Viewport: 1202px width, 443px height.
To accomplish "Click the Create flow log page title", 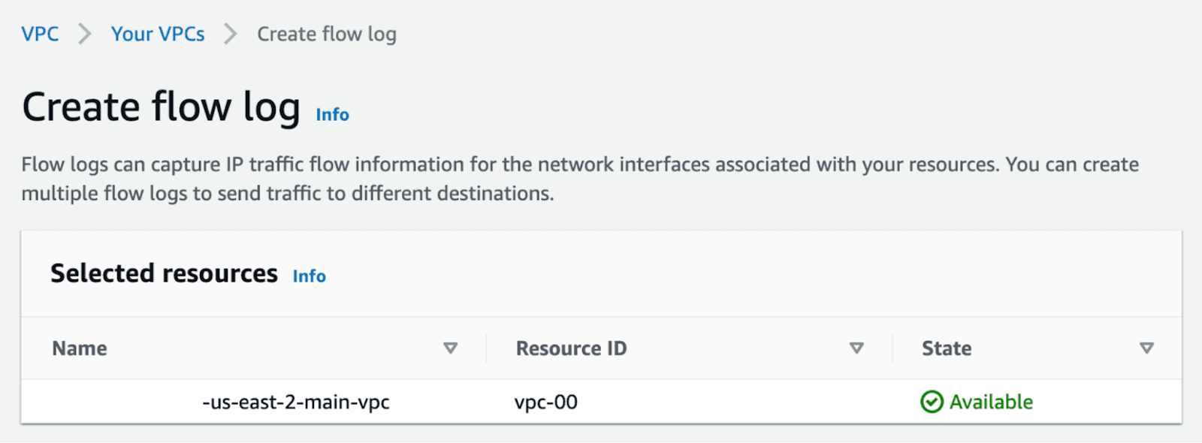I will point(161,107).
